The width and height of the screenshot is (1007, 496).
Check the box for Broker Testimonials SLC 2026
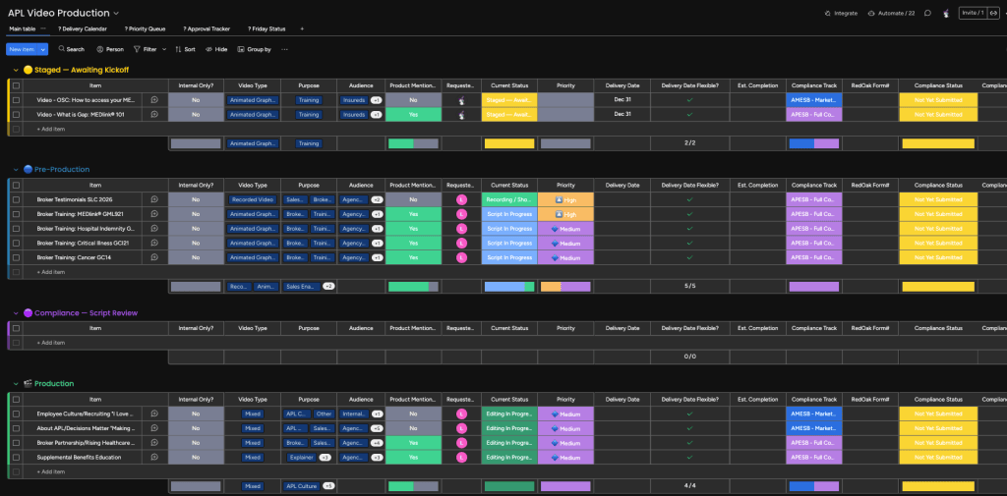coord(16,199)
